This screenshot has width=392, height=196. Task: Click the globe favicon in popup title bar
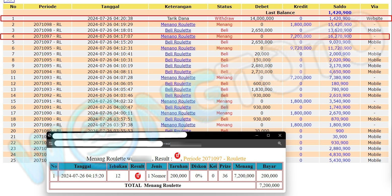pos(50,135)
